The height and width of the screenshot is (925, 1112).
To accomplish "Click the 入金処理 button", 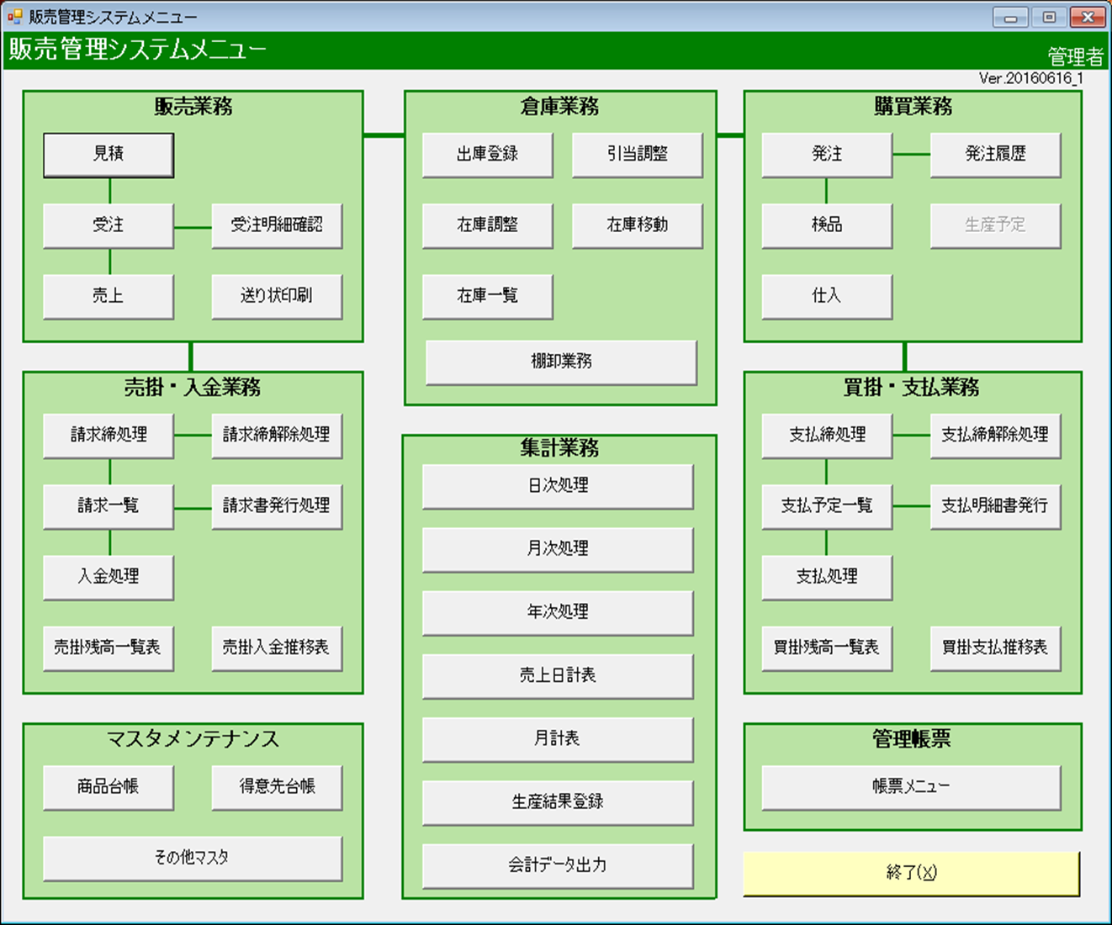I will (109, 577).
